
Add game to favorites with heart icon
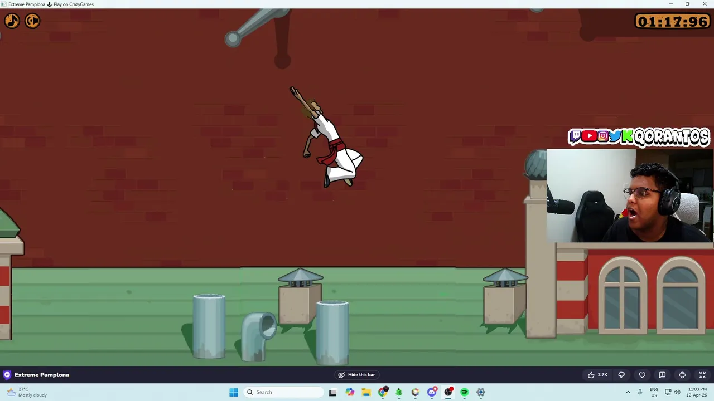642,375
